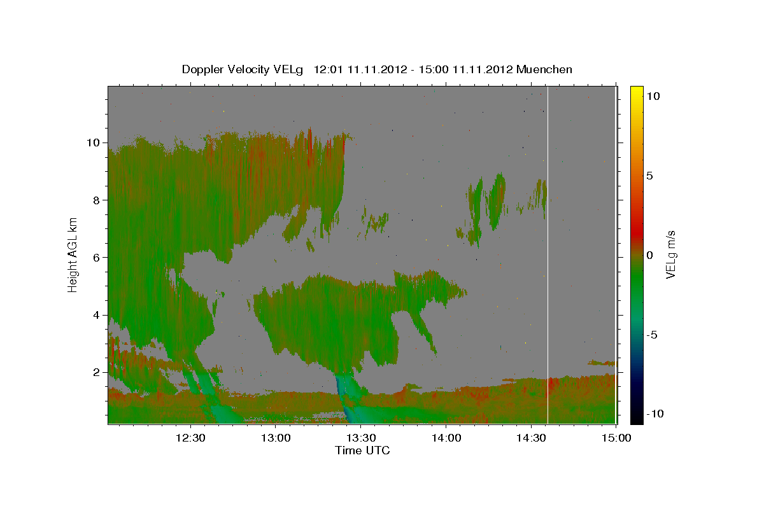Image resolution: width=764 pixels, height=509 pixels.
Task: Click the 15:00 time tick label
Action: tap(616, 438)
